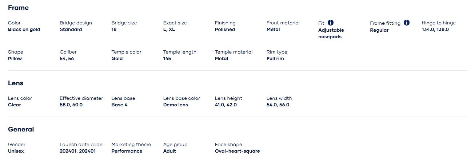Click the Unisex gender value
This screenshot has height=161, width=471.
click(16, 151)
